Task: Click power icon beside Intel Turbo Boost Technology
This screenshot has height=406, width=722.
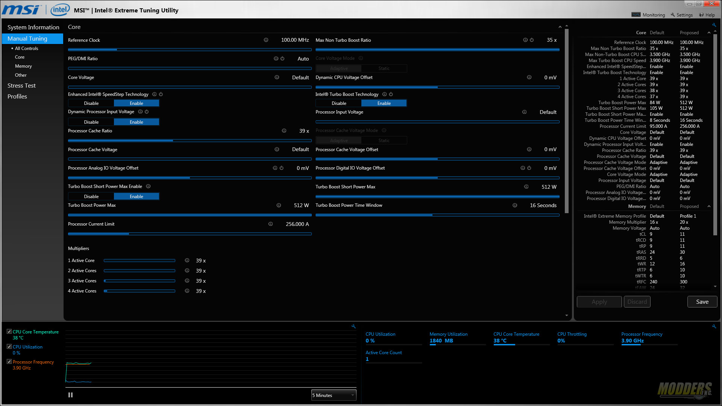Action: [x=391, y=94]
